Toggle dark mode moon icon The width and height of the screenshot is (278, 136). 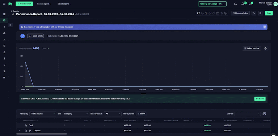235,4
